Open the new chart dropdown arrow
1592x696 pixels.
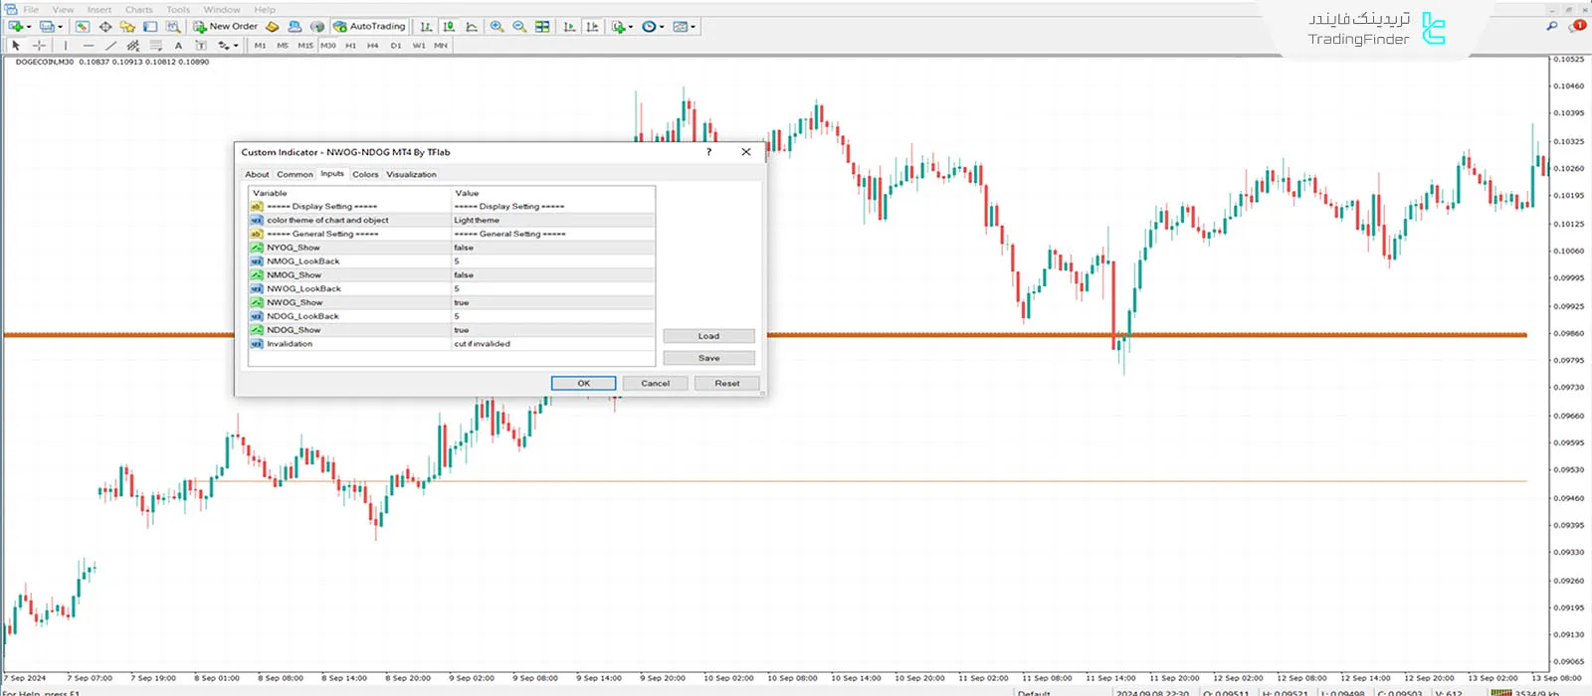tap(29, 27)
